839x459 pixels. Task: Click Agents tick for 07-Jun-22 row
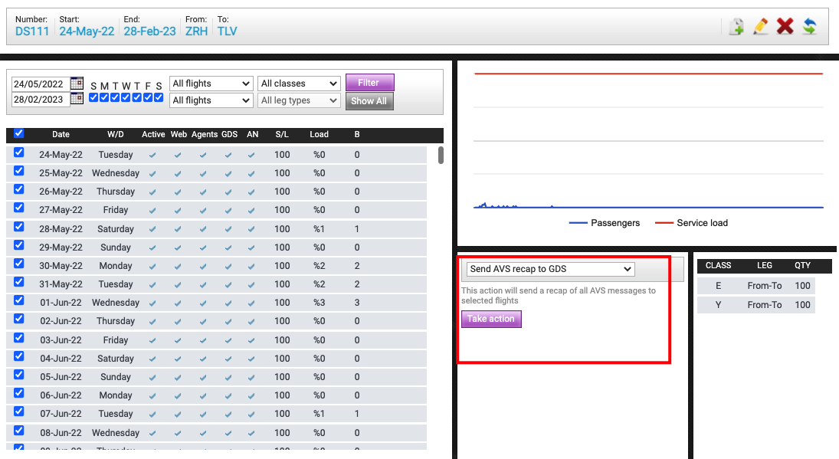point(203,415)
